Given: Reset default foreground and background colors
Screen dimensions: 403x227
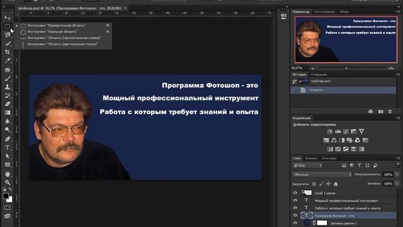Looking at the screenshot, I should pyautogui.click(x=4, y=189).
